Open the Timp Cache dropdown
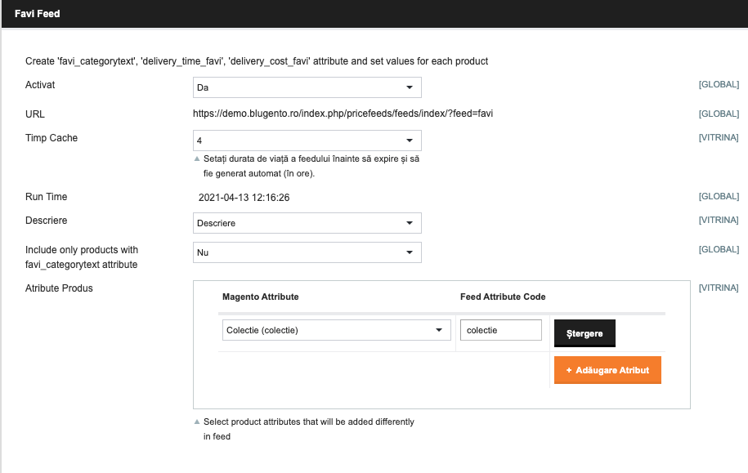 pos(307,141)
